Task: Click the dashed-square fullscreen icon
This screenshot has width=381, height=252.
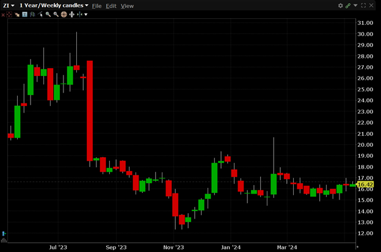Action: (363, 5)
